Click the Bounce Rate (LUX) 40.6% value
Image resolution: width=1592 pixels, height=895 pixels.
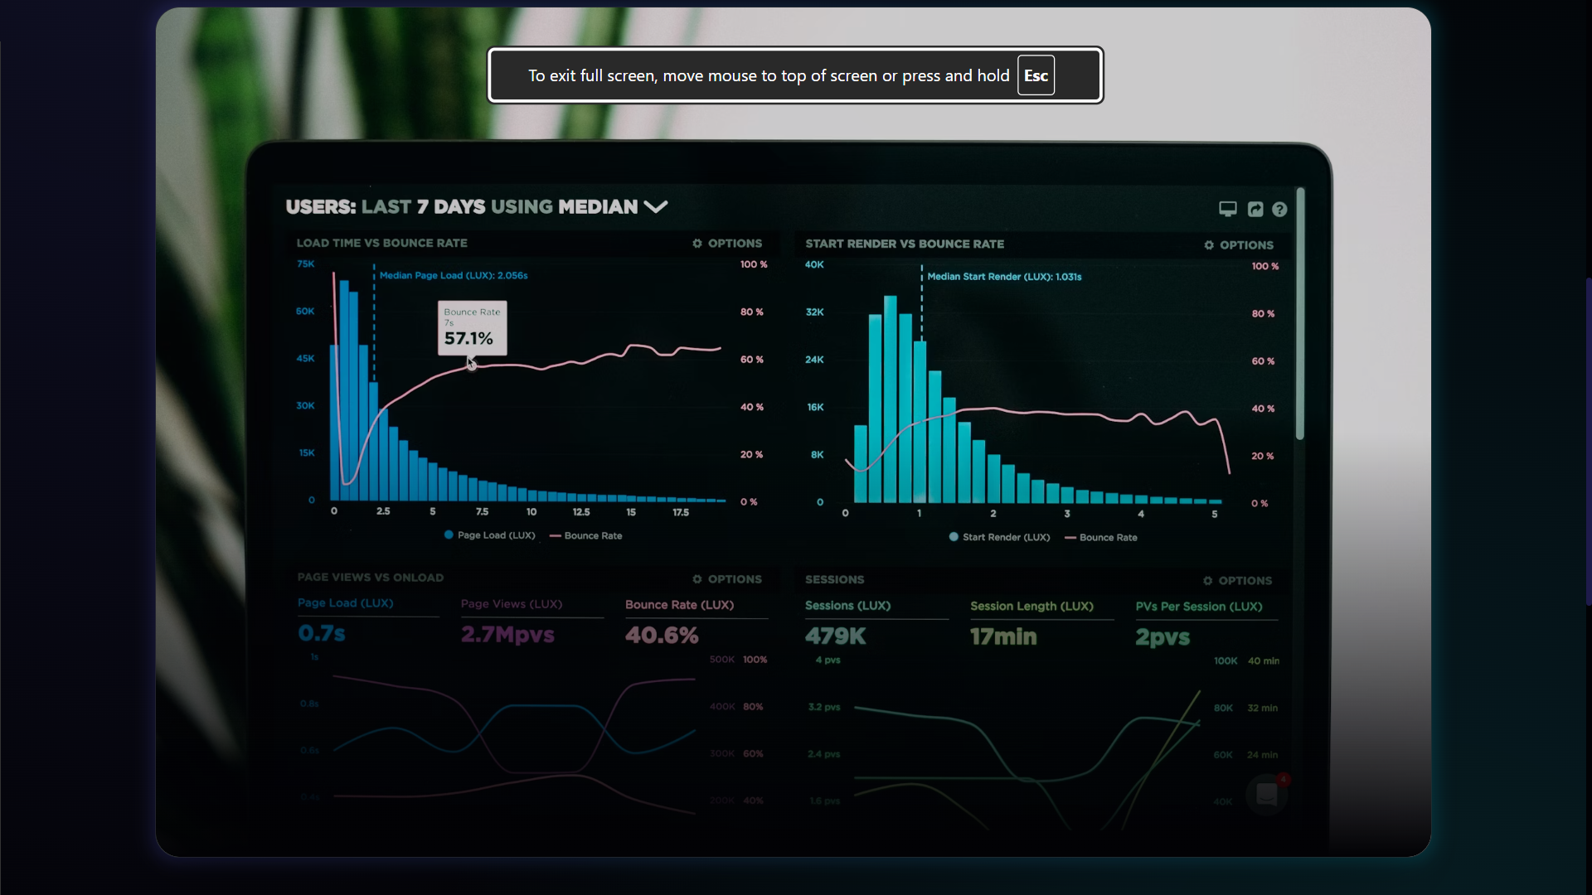pyautogui.click(x=662, y=636)
